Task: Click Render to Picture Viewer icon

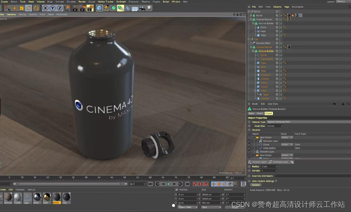Action: (x=83, y=8)
